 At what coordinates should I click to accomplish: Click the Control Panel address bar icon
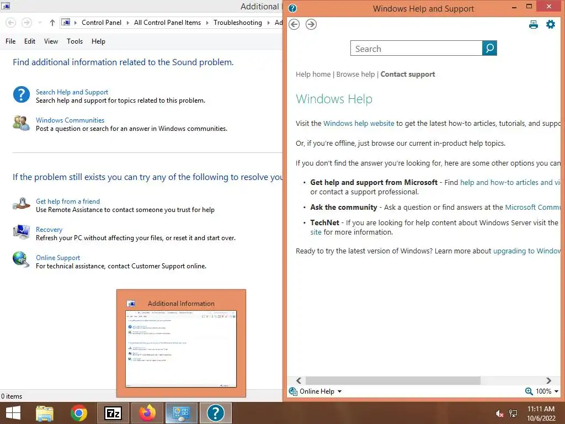(x=66, y=23)
